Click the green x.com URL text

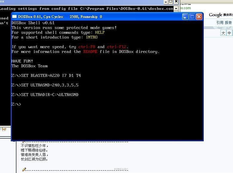(x=186, y=8)
